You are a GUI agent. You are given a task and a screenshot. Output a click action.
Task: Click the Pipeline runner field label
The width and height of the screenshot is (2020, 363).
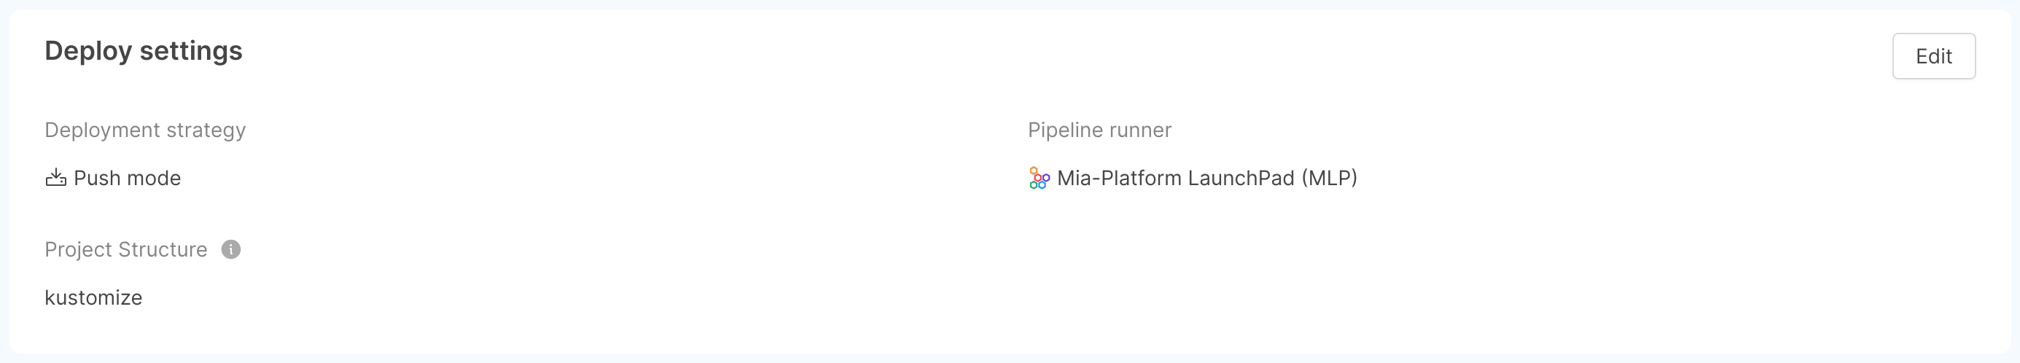[1099, 130]
